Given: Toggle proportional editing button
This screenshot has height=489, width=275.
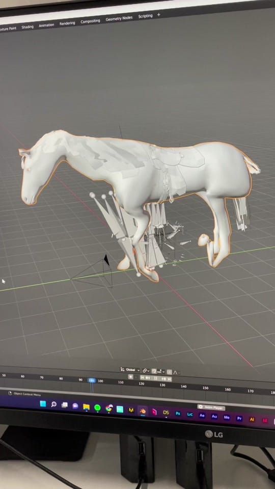Looking at the screenshot, I should pos(169,372).
